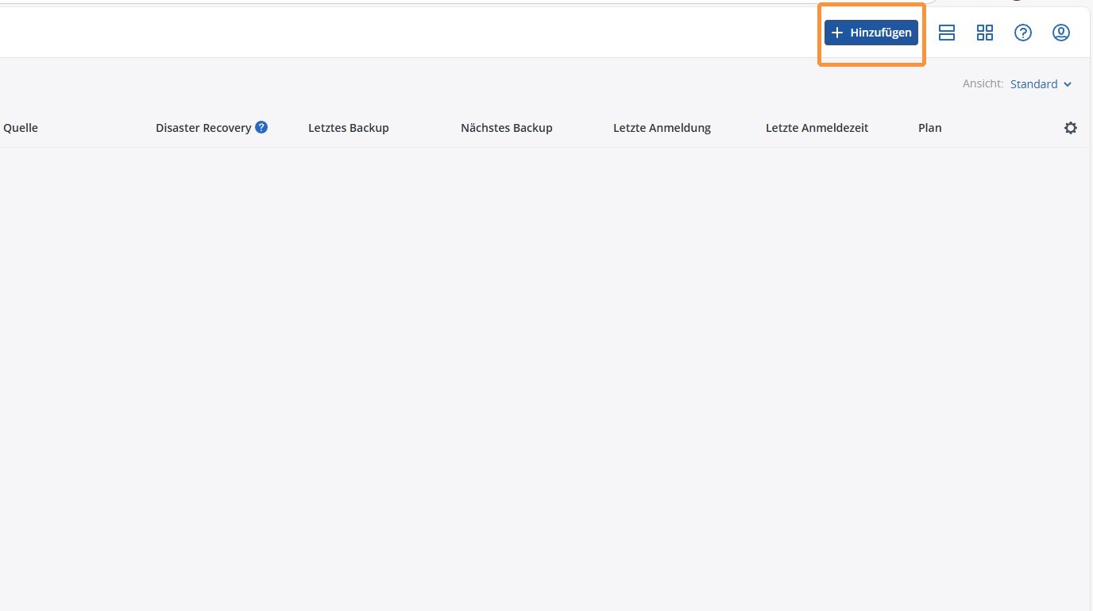Sort by Letztes Backup column
This screenshot has height=611, width=1093.
click(349, 128)
